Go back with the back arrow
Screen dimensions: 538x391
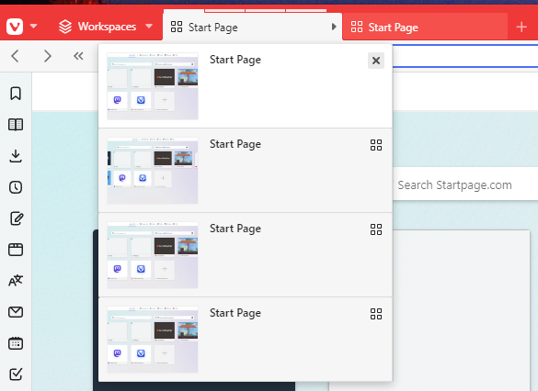(x=15, y=56)
